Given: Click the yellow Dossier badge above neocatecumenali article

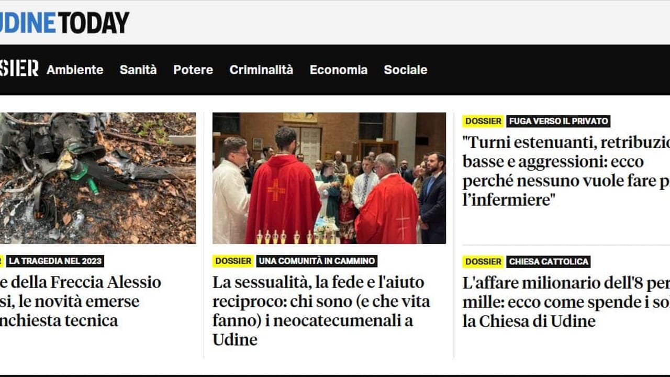Looking at the screenshot, I should (233, 261).
